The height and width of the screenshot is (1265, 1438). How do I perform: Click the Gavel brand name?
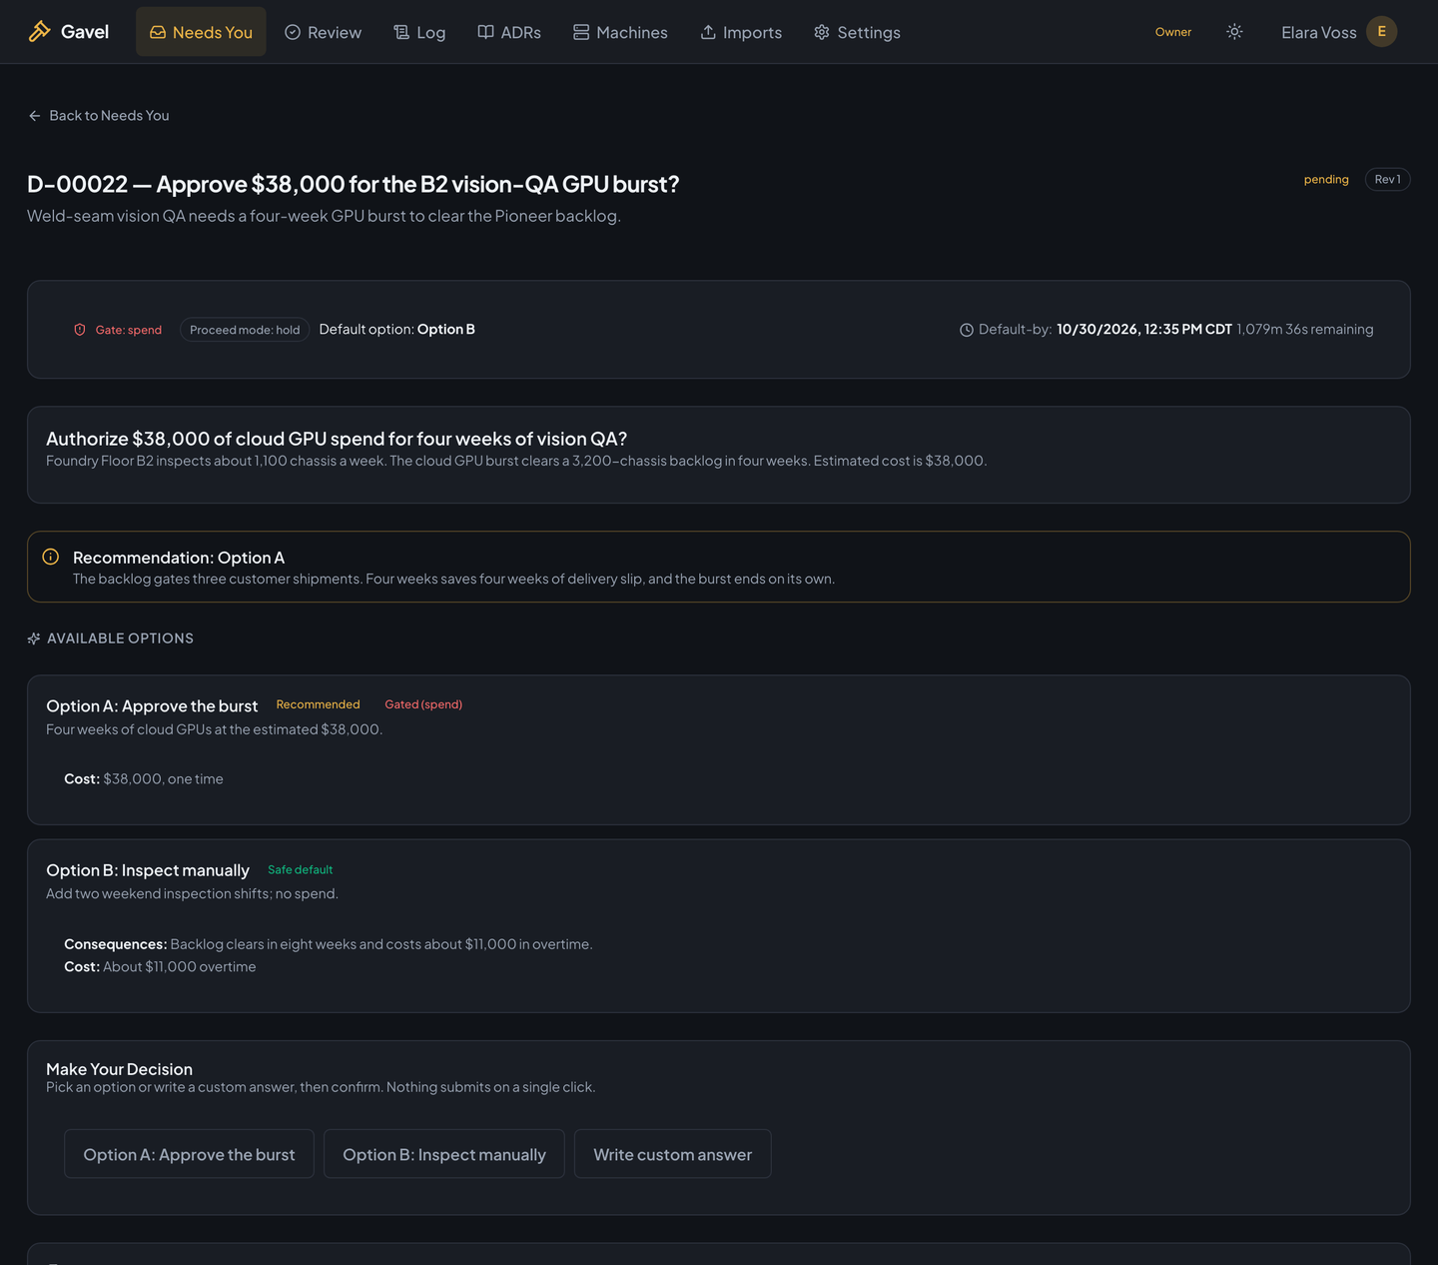pos(85,32)
